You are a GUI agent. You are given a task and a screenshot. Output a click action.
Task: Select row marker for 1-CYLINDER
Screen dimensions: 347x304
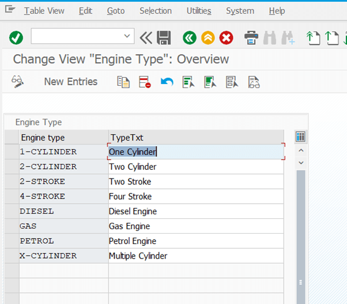[12, 152]
